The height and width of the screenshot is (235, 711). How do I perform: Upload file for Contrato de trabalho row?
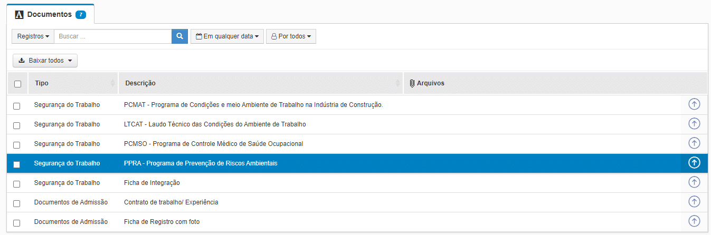694,202
